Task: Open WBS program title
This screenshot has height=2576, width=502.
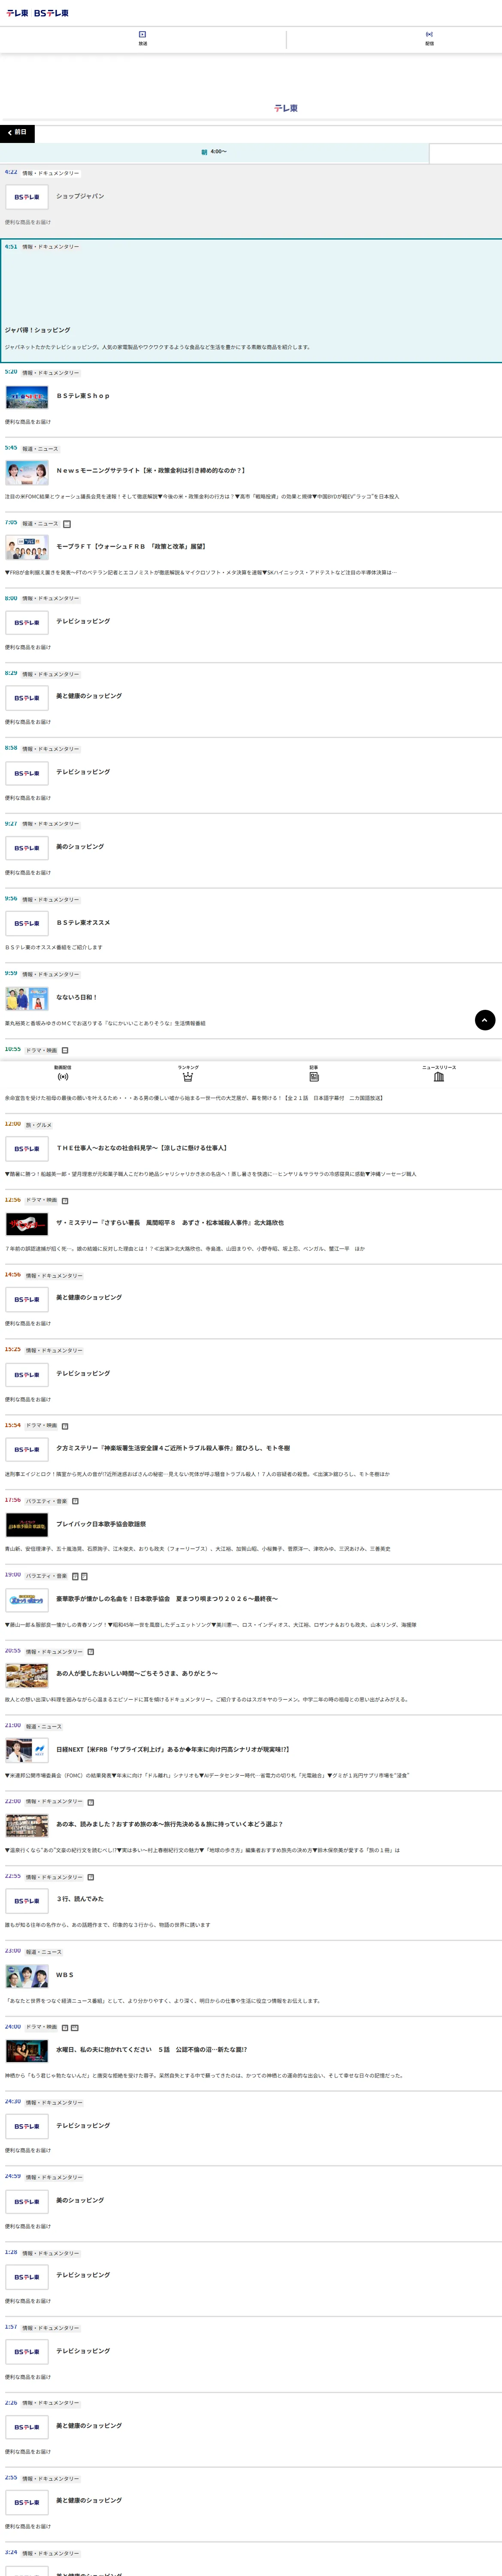Action: [x=65, y=1975]
